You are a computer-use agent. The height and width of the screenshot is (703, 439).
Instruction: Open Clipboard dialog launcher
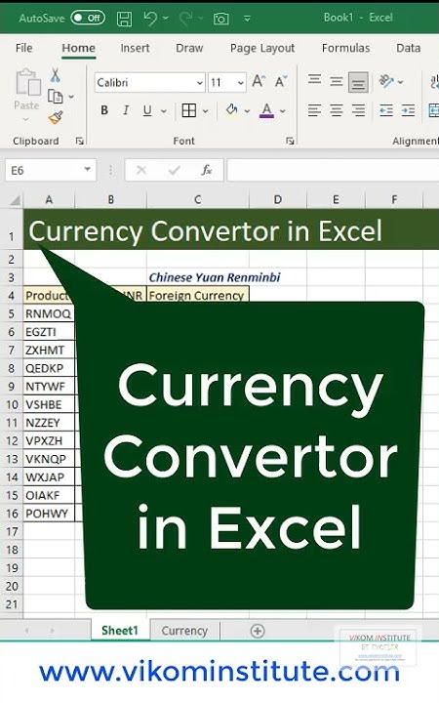pos(80,141)
